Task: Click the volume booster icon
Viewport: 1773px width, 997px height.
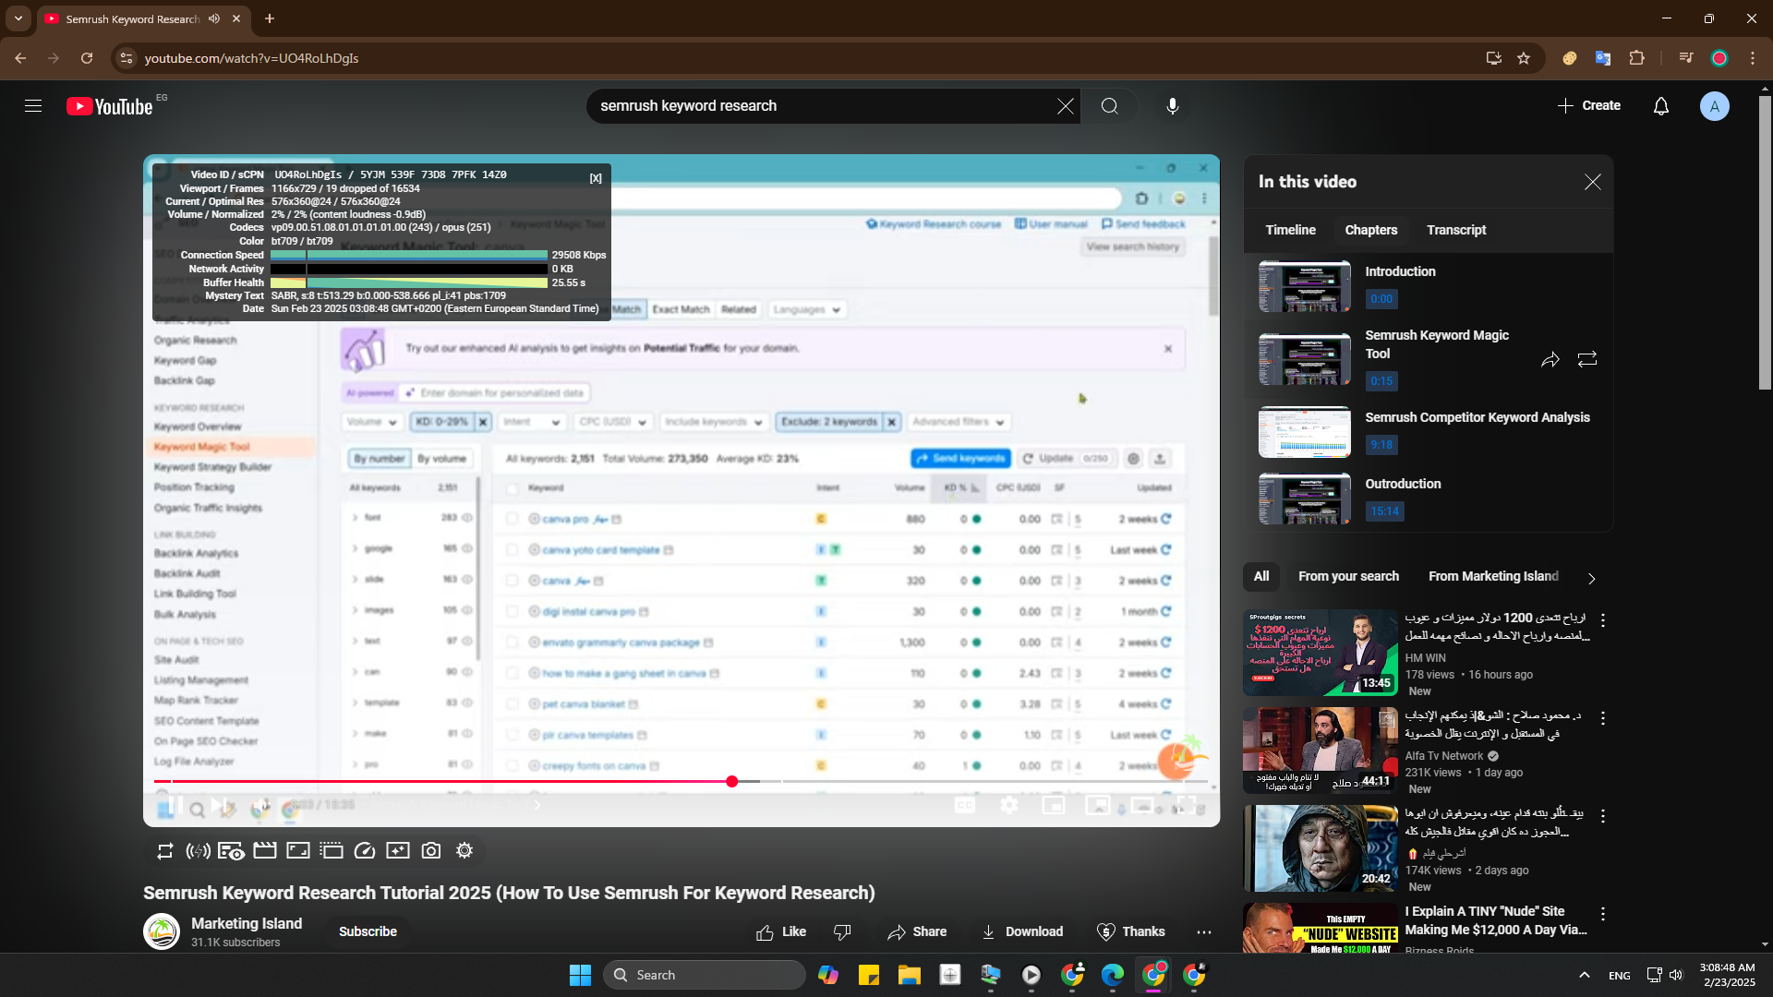Action: coord(198,851)
